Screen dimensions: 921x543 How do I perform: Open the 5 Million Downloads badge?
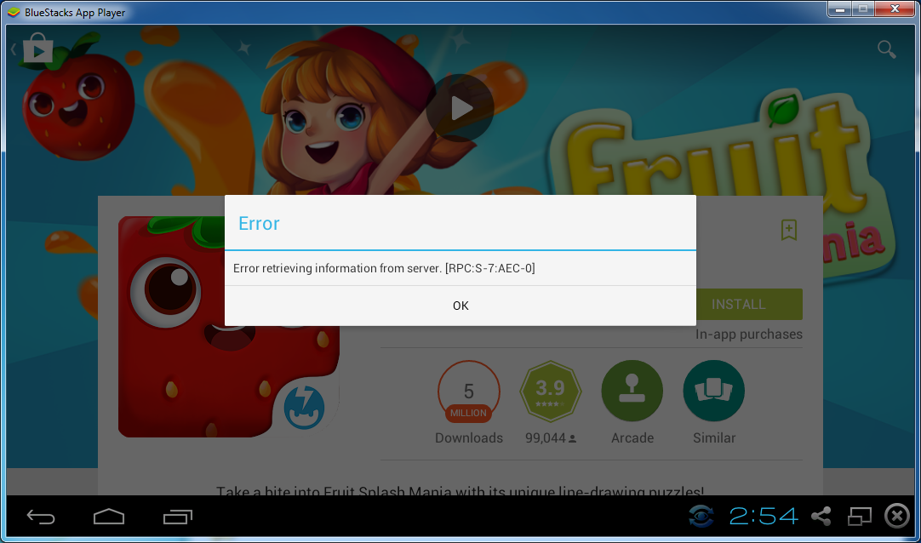tap(468, 391)
